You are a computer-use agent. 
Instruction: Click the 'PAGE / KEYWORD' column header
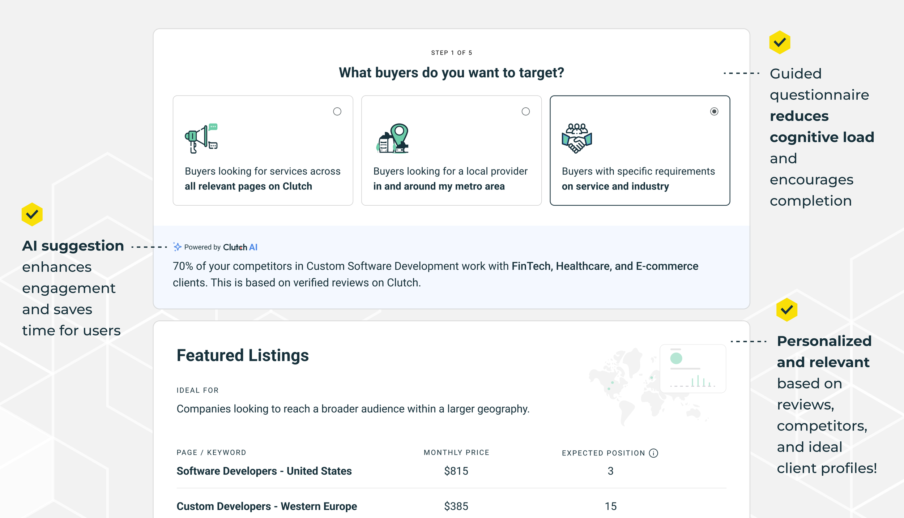[x=211, y=453]
